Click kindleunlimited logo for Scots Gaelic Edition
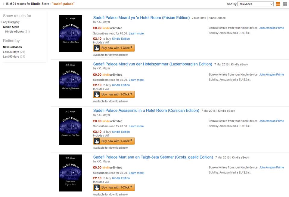The image size is (289, 197). click(x=112, y=168)
